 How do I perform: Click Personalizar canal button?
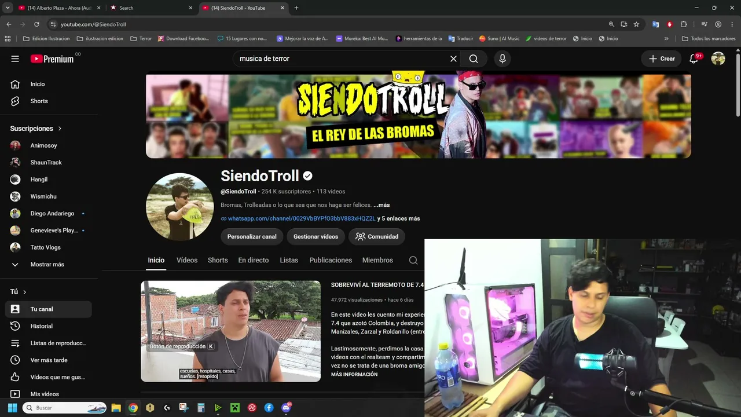click(x=252, y=236)
